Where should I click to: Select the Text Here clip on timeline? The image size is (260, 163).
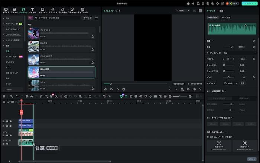[x=26, y=121]
